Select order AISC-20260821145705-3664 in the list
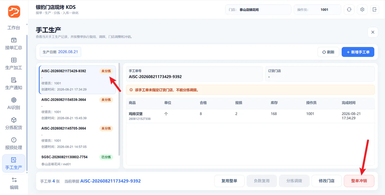 pyautogui.click(x=77, y=137)
